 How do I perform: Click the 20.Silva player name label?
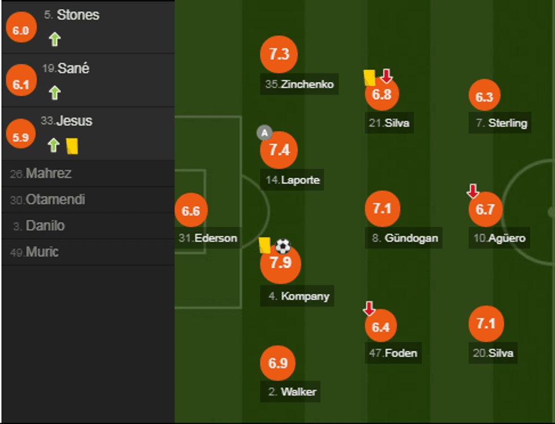[x=493, y=353]
